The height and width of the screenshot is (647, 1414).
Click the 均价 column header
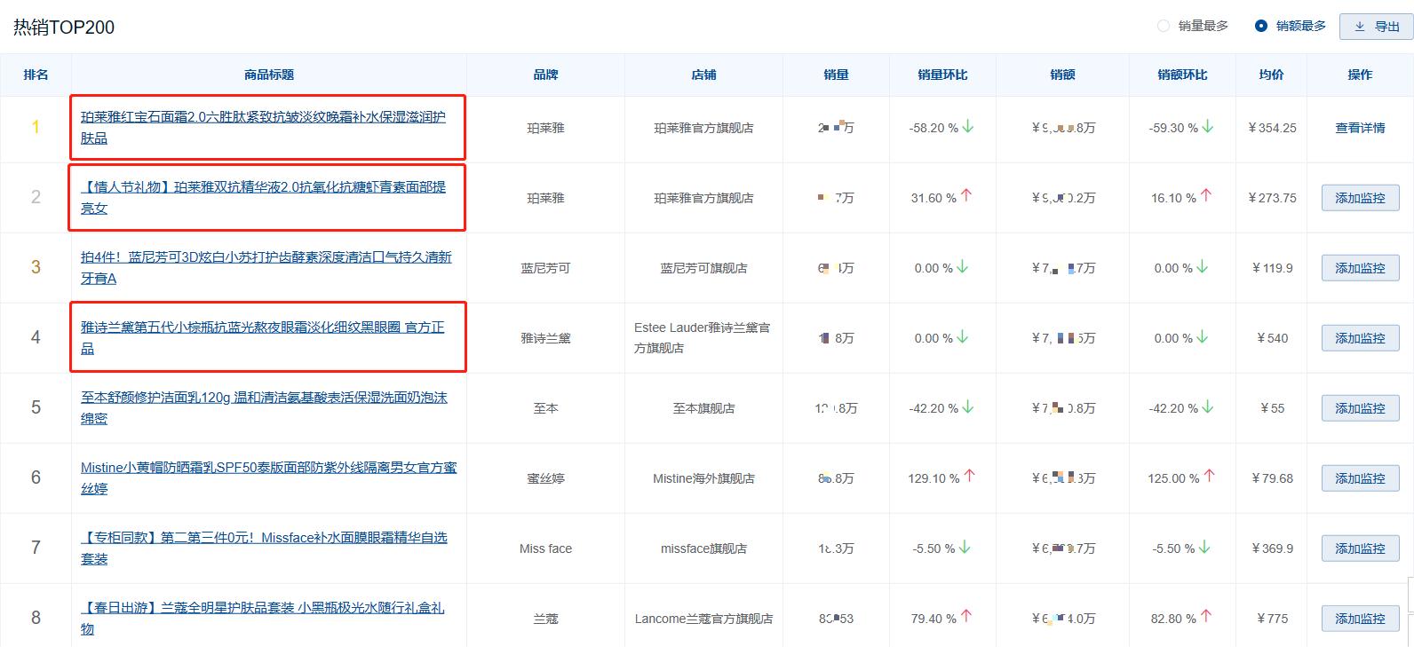[x=1271, y=75]
